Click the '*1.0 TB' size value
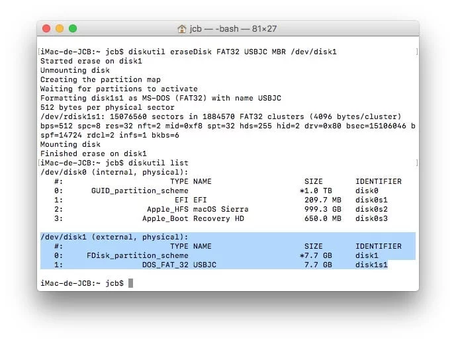 pos(316,191)
